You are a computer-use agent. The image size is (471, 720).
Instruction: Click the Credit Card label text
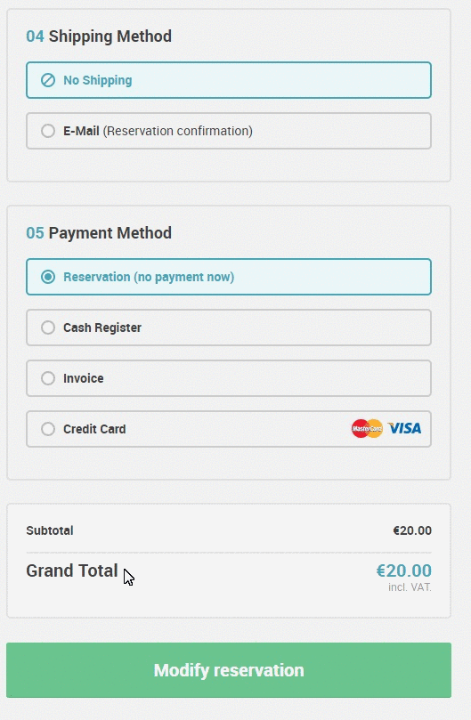pyautogui.click(x=94, y=429)
